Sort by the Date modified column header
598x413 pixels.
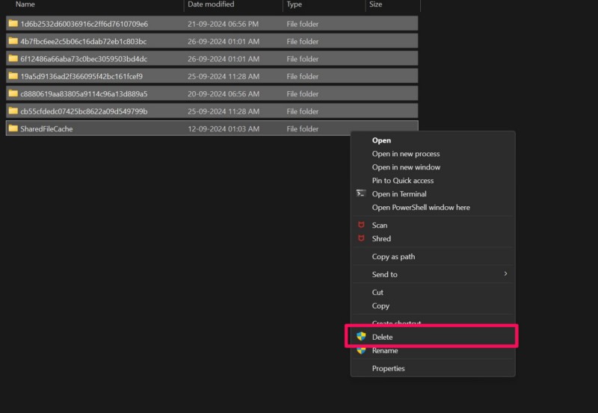pos(210,4)
